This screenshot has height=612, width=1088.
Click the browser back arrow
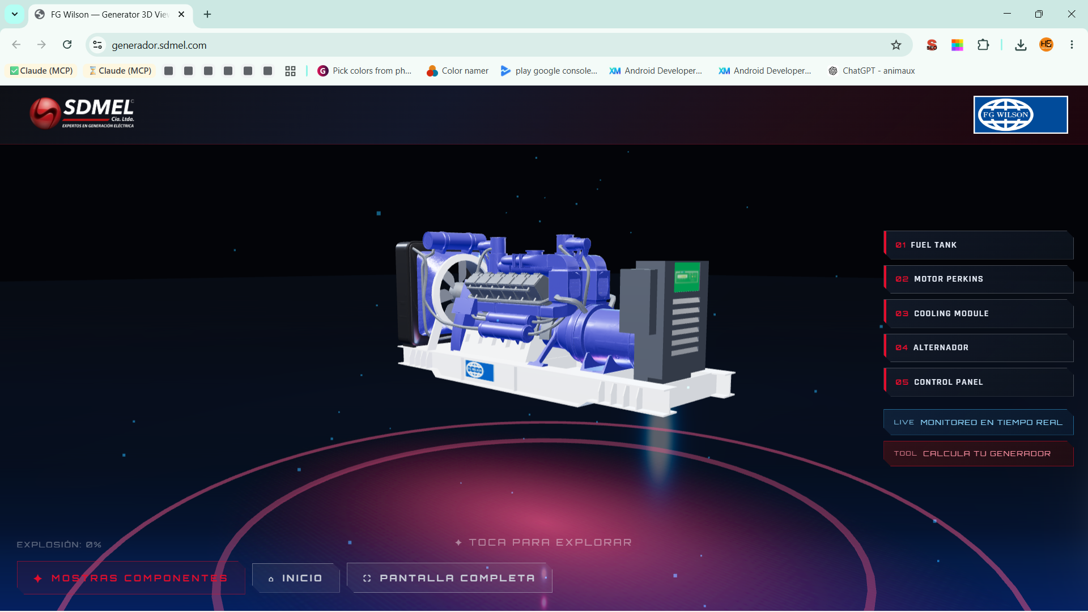tap(16, 45)
